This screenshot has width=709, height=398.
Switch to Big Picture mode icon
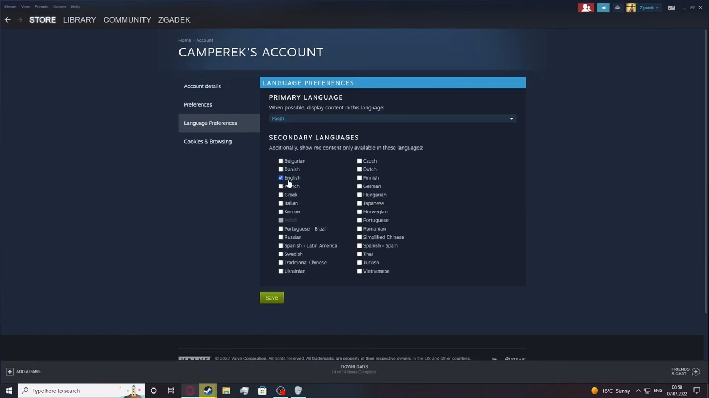tap(671, 8)
